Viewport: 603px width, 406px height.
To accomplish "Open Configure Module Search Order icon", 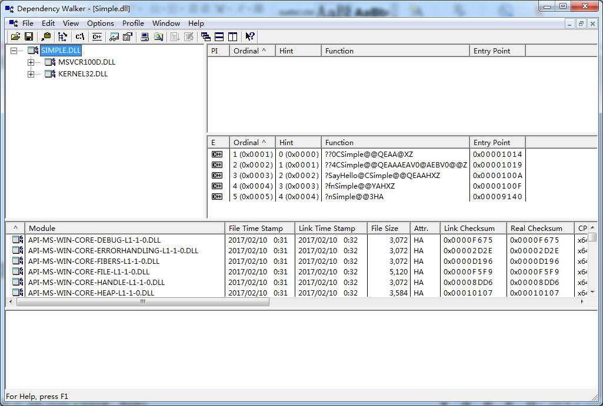I will 158,37.
